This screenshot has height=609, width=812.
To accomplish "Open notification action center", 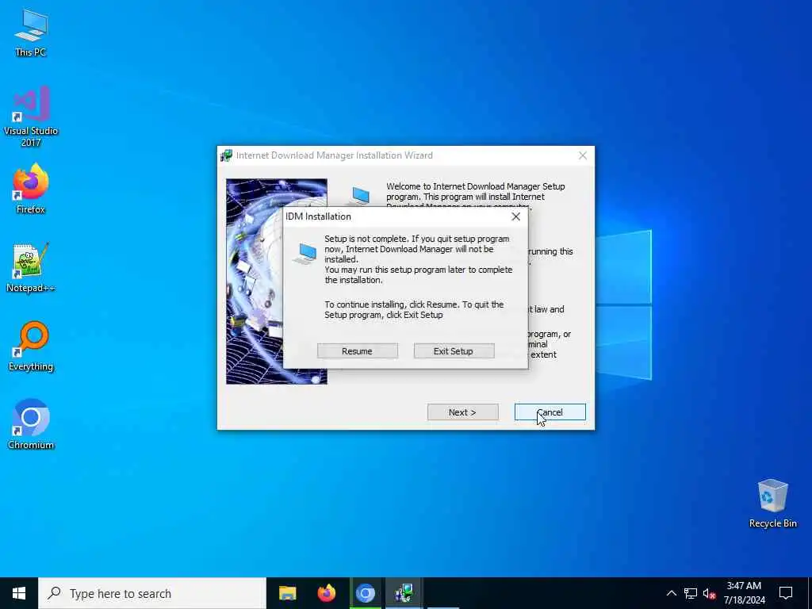I will [x=786, y=593].
